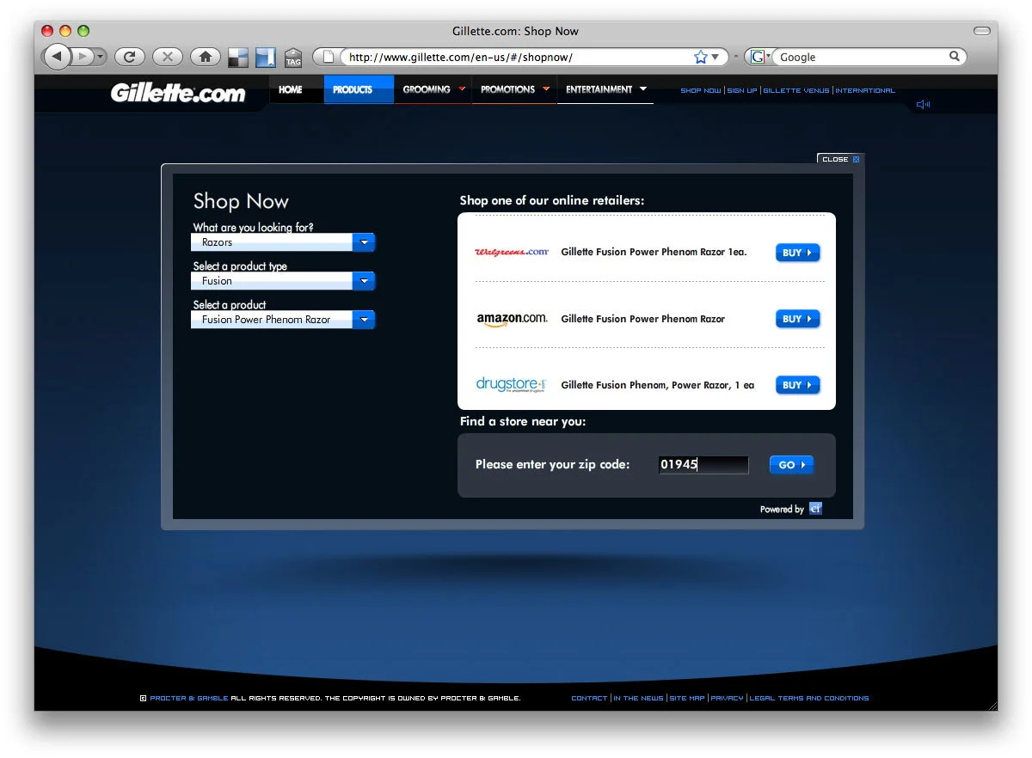
Task: Open the back/forward history dropdown arrow
Action: [101, 57]
